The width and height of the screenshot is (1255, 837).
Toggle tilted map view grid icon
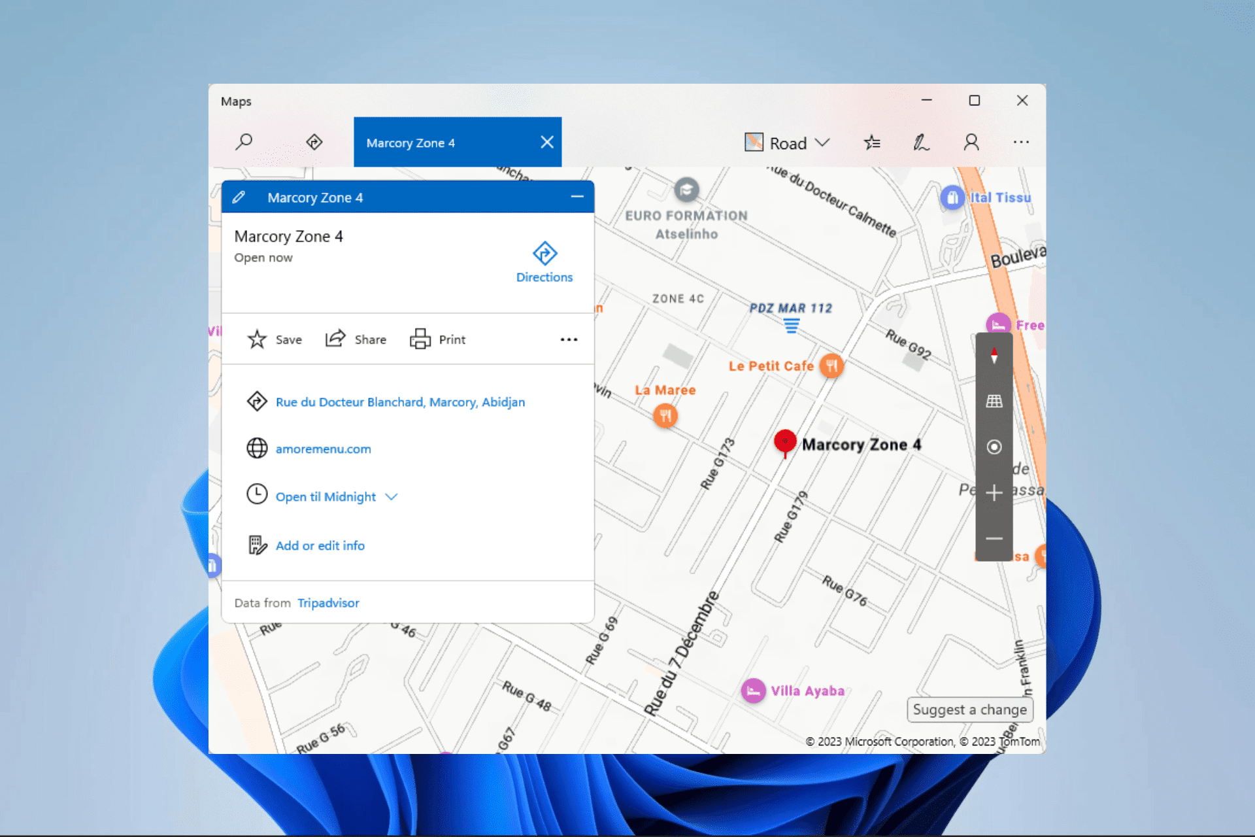994,401
